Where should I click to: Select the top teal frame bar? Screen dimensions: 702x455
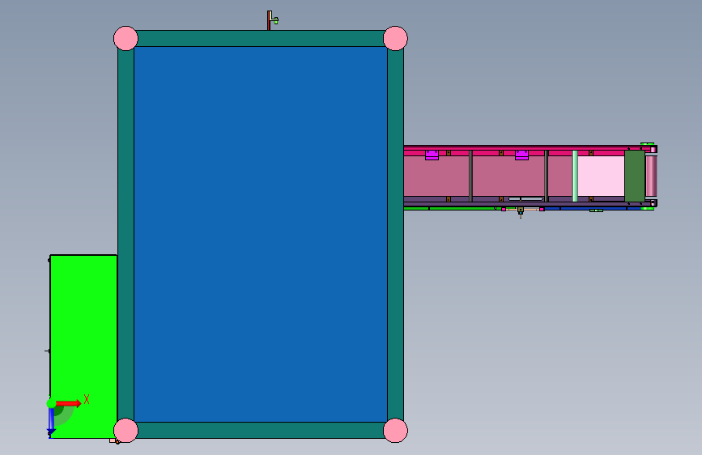(x=261, y=39)
